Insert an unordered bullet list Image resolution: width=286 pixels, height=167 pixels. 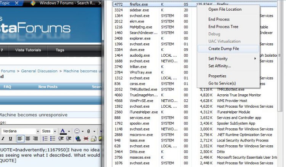click(53, 138)
